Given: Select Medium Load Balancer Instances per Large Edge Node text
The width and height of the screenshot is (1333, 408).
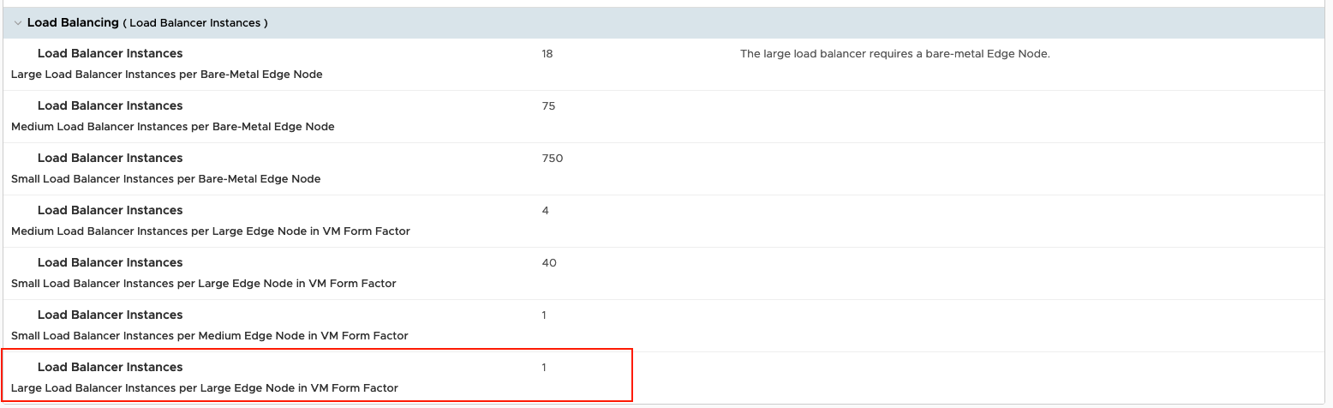Looking at the screenshot, I should pyautogui.click(x=210, y=231).
